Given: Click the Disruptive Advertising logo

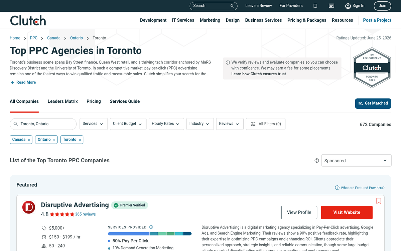Looking at the screenshot, I should [x=29, y=207].
